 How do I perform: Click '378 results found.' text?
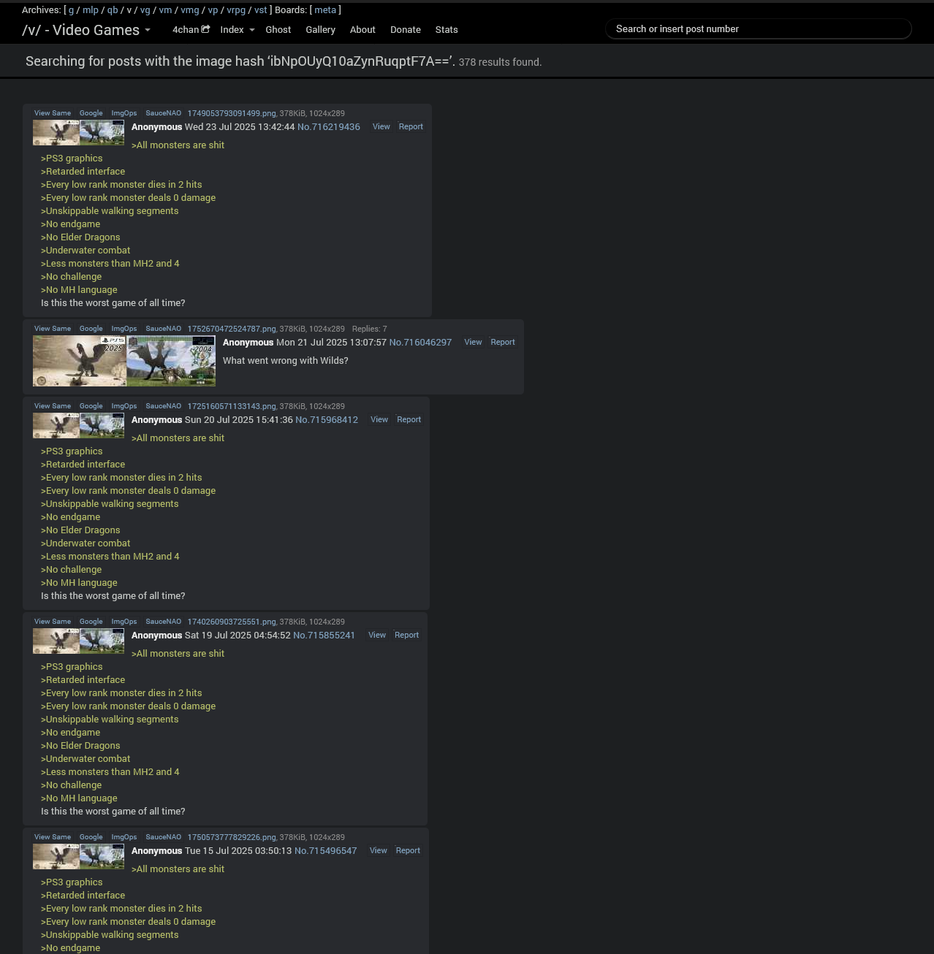pos(500,62)
